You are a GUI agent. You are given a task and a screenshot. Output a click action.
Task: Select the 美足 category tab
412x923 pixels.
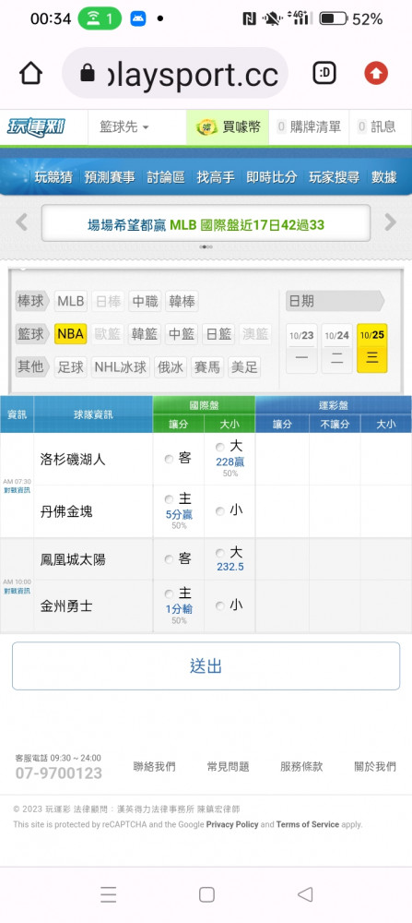click(244, 367)
